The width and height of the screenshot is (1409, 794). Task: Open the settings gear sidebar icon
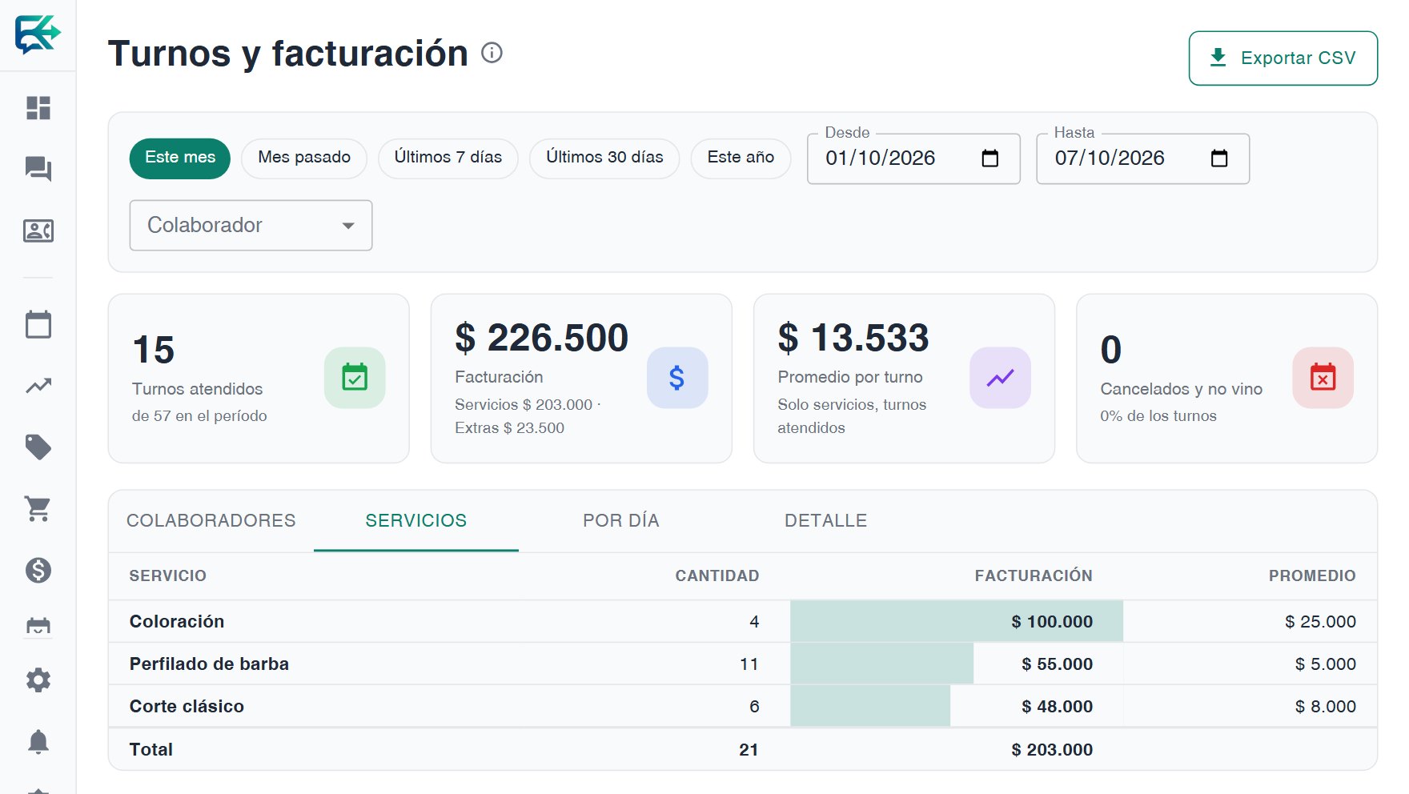click(x=38, y=680)
